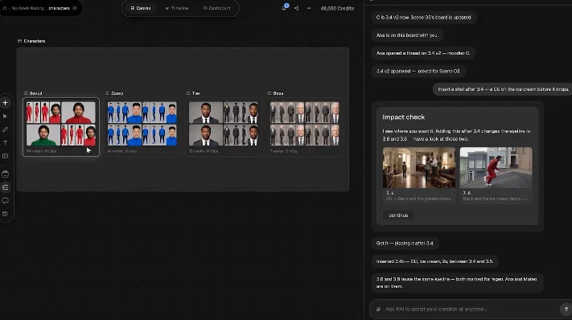The image size is (572, 320).
Task: Click the continue button in Impact check
Action: coord(398,215)
